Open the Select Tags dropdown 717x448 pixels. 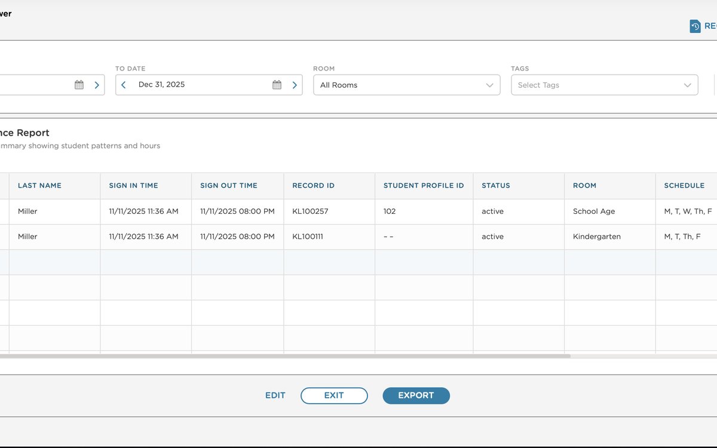605,85
